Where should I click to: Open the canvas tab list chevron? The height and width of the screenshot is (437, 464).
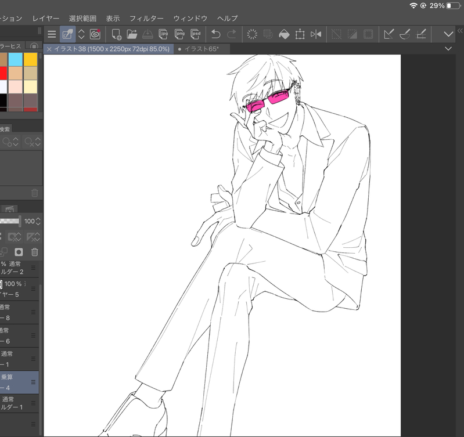point(448,49)
